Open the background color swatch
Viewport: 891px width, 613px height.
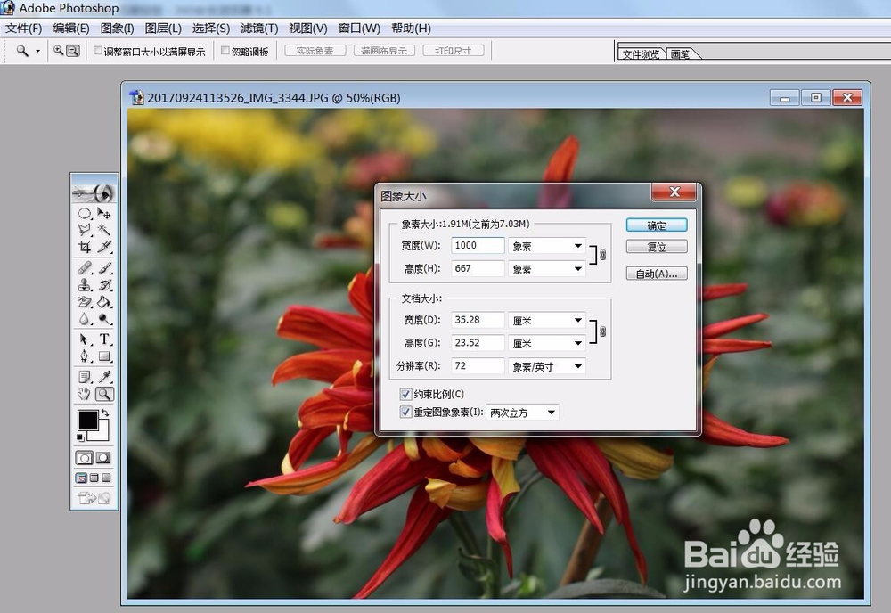click(103, 435)
